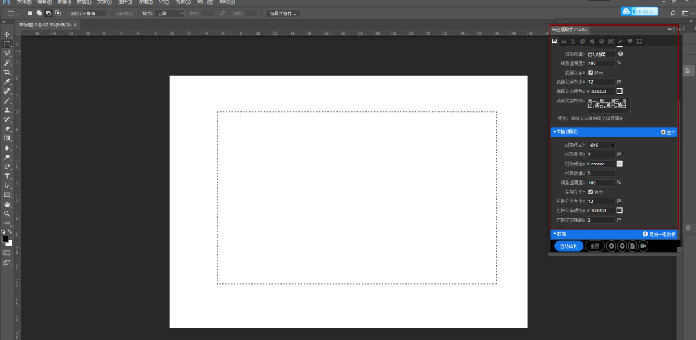This screenshot has width=696, height=340.
Task: Open the heart tab in plugin panel
Action: 630,42
